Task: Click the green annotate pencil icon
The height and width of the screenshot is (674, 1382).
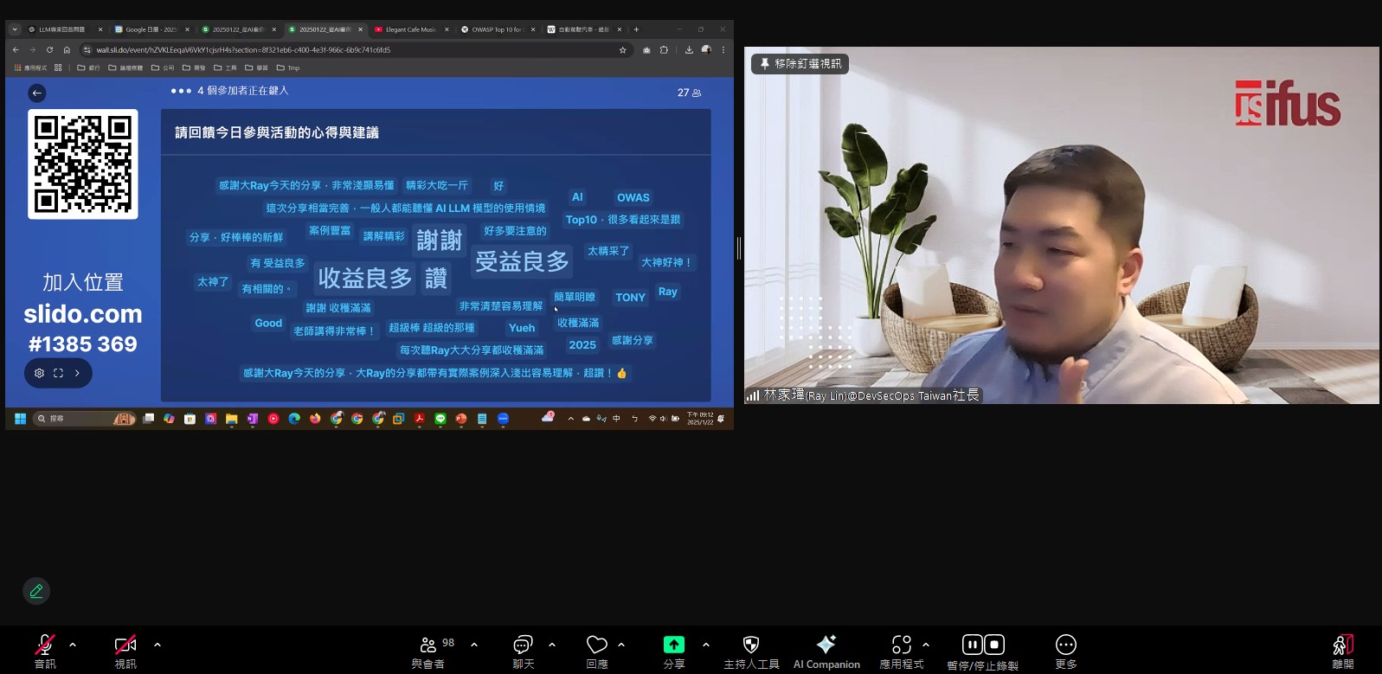Action: tap(36, 591)
